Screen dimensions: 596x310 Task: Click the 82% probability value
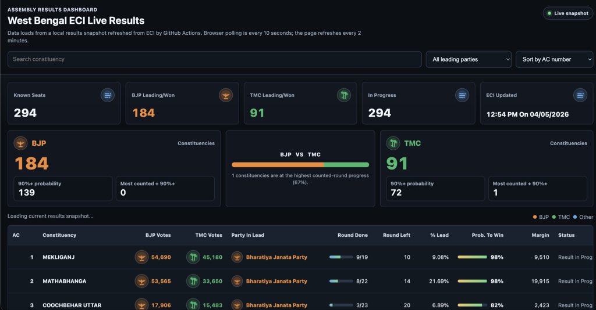[x=497, y=305]
